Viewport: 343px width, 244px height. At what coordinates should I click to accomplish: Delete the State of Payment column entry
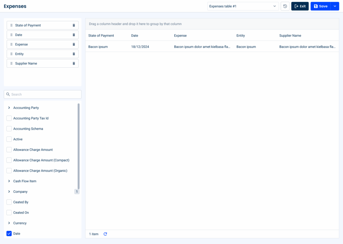click(x=74, y=25)
